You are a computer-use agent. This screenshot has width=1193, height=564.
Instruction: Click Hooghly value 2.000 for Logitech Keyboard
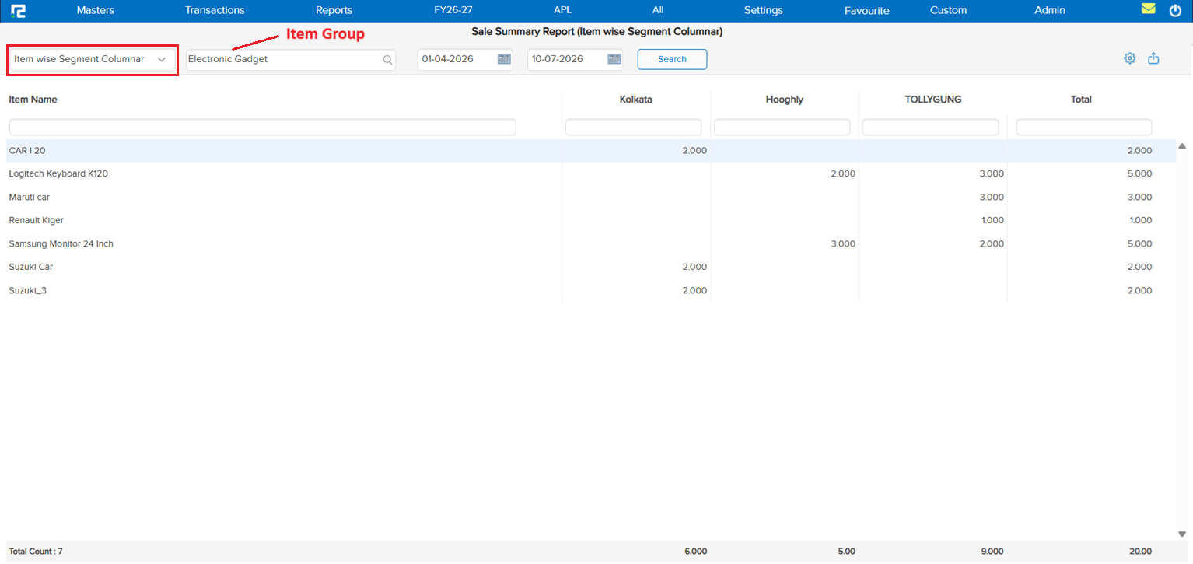tap(843, 173)
